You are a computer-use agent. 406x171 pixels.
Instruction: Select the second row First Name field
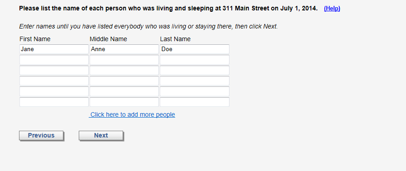(54, 60)
